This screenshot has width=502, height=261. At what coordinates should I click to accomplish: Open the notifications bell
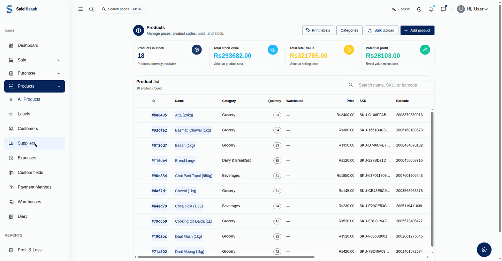[x=431, y=9]
